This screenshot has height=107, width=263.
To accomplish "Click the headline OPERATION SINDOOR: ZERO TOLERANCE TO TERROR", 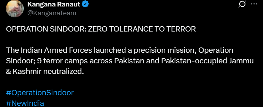I will click(x=101, y=29).
